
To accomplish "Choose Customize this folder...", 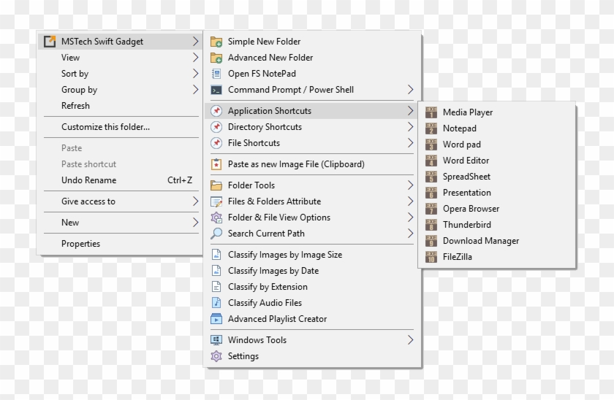I will [x=105, y=127].
